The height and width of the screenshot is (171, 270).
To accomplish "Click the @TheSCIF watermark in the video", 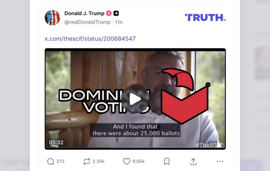I will tap(209, 145).
